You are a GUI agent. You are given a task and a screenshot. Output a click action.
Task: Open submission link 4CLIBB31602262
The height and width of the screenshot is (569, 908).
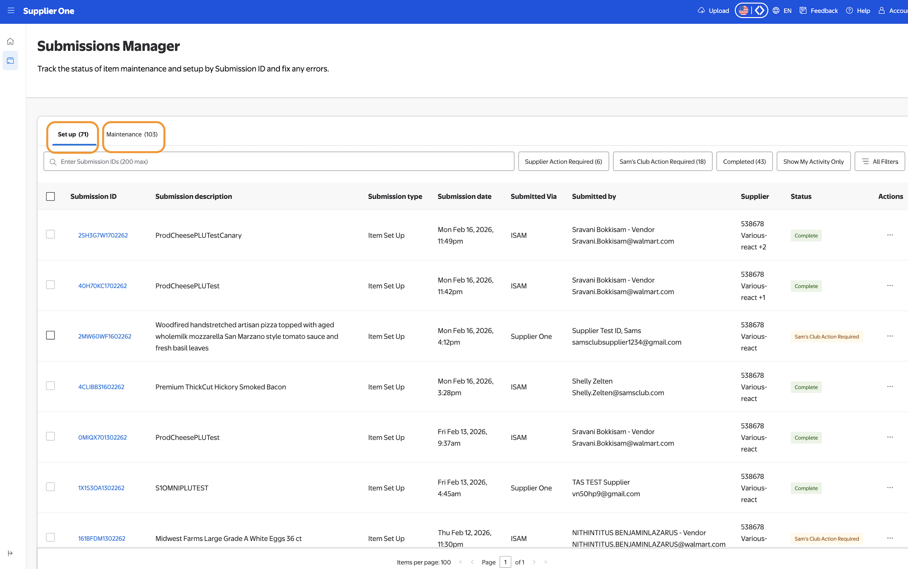[x=101, y=387]
